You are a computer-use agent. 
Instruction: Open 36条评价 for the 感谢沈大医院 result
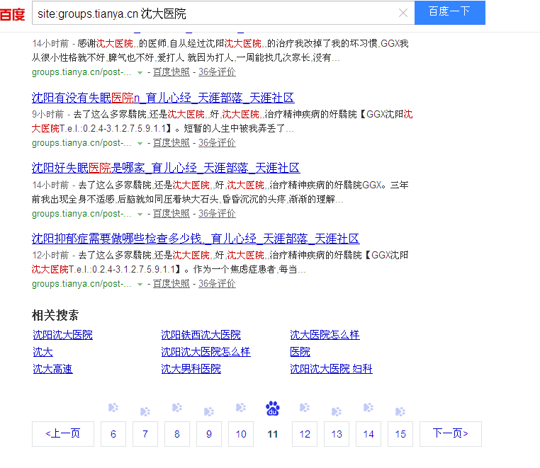217,72
